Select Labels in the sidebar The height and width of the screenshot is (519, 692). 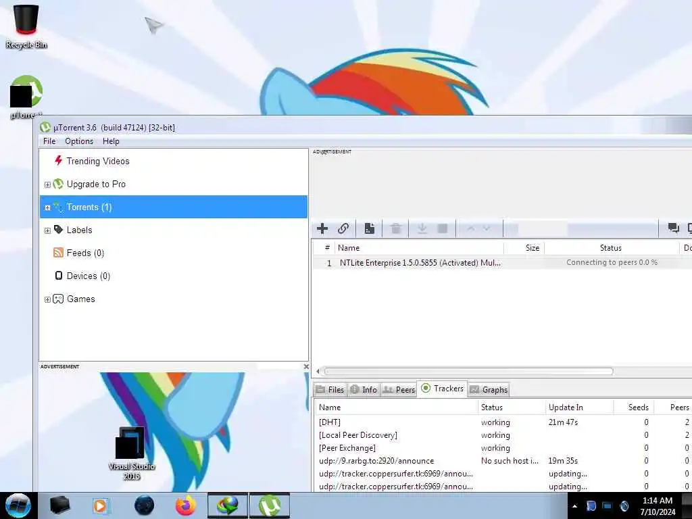point(79,230)
